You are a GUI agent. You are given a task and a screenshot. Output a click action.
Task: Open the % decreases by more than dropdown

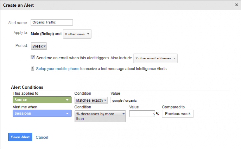coord(100,116)
